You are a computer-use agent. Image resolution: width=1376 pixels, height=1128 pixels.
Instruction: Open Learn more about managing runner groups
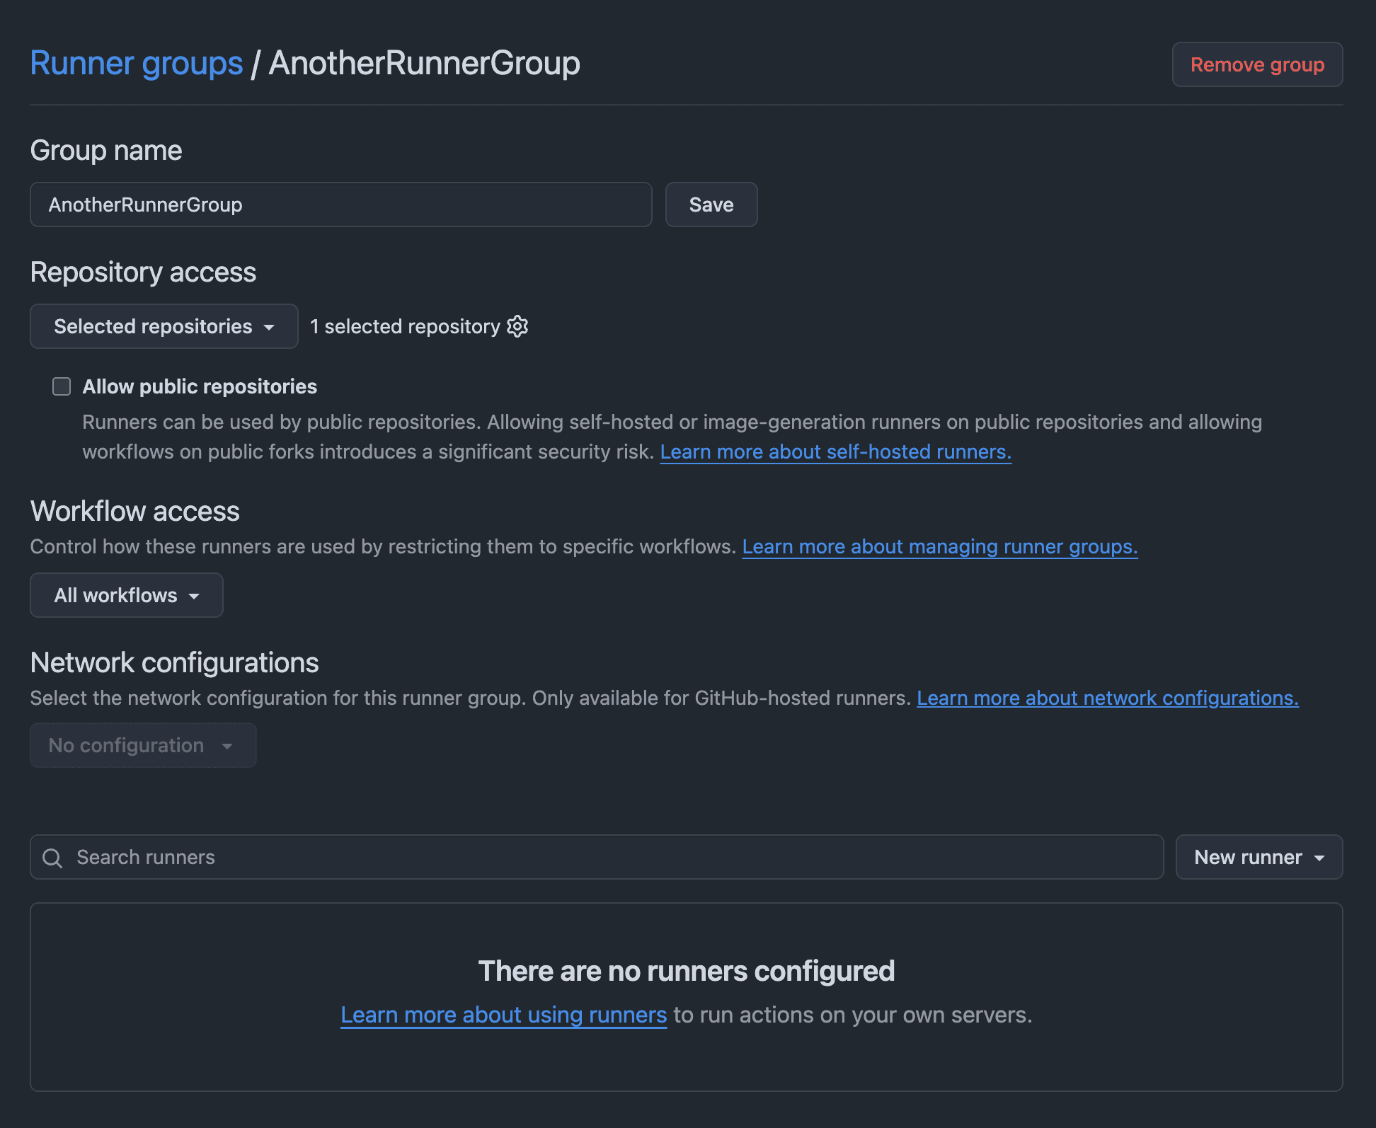(x=939, y=546)
